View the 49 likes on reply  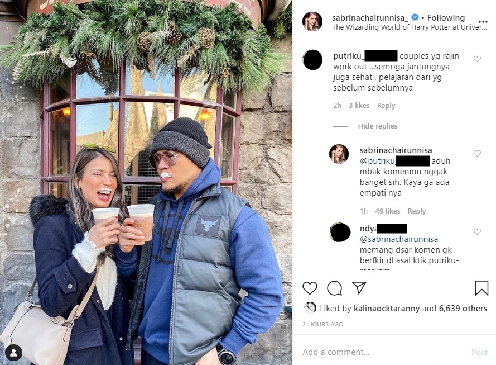387,211
